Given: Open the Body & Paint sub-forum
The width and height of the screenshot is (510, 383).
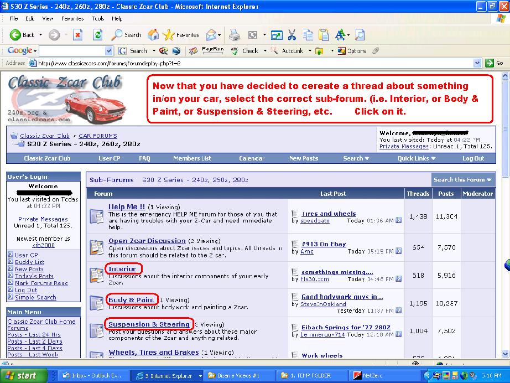Looking at the screenshot, I should click(132, 300).
